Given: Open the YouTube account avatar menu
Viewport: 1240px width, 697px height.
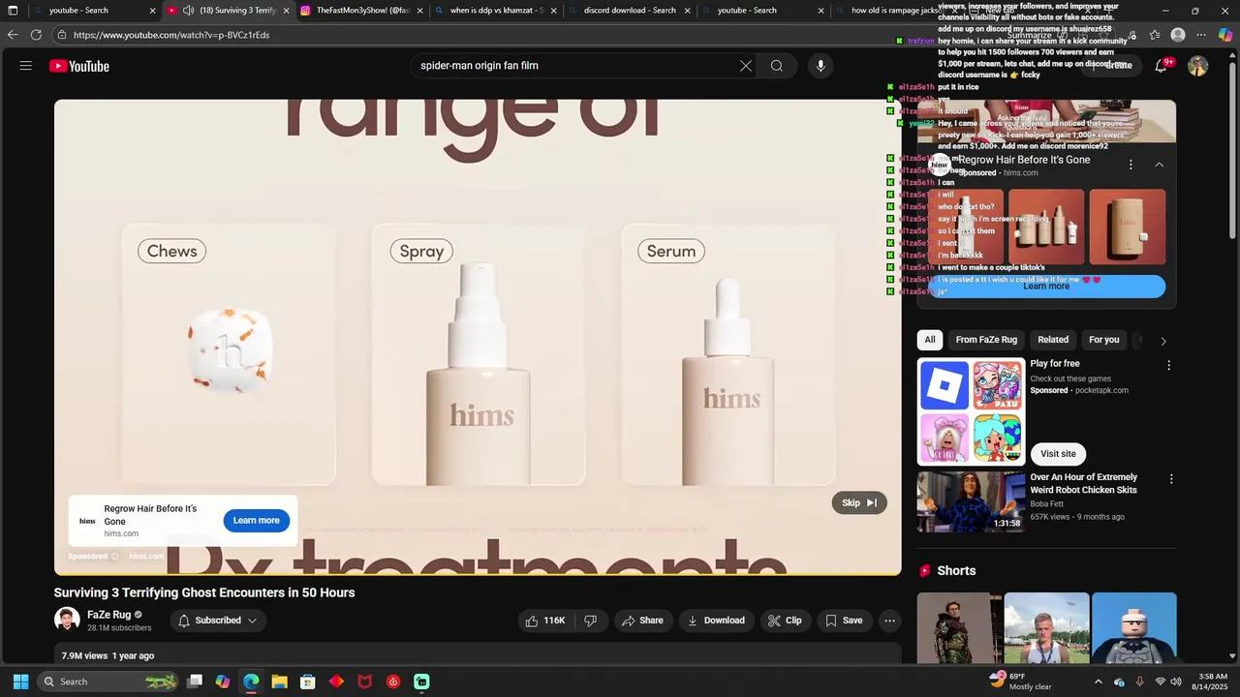Looking at the screenshot, I should pyautogui.click(x=1198, y=66).
